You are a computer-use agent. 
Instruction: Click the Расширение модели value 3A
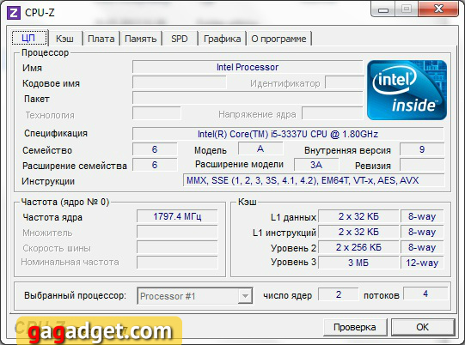316,165
